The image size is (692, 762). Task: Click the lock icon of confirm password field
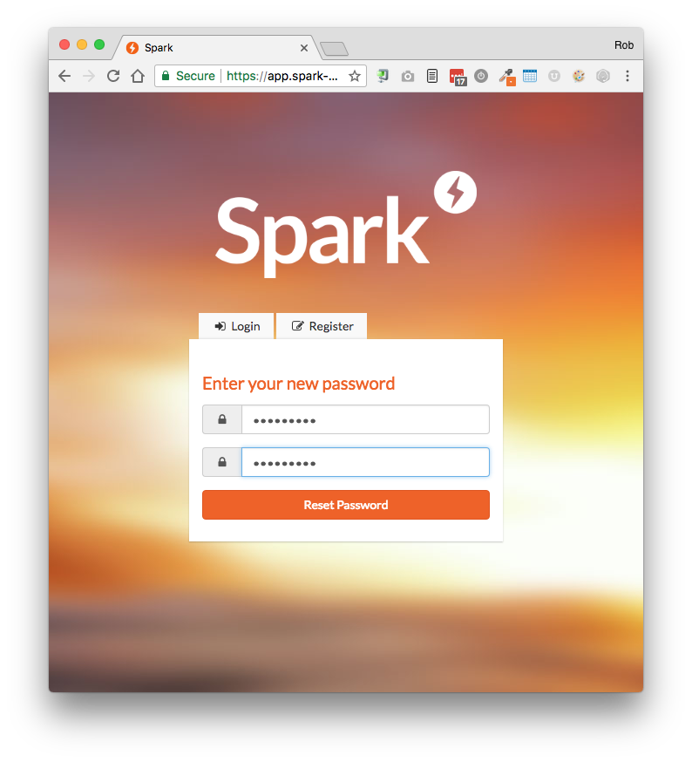[x=222, y=462]
